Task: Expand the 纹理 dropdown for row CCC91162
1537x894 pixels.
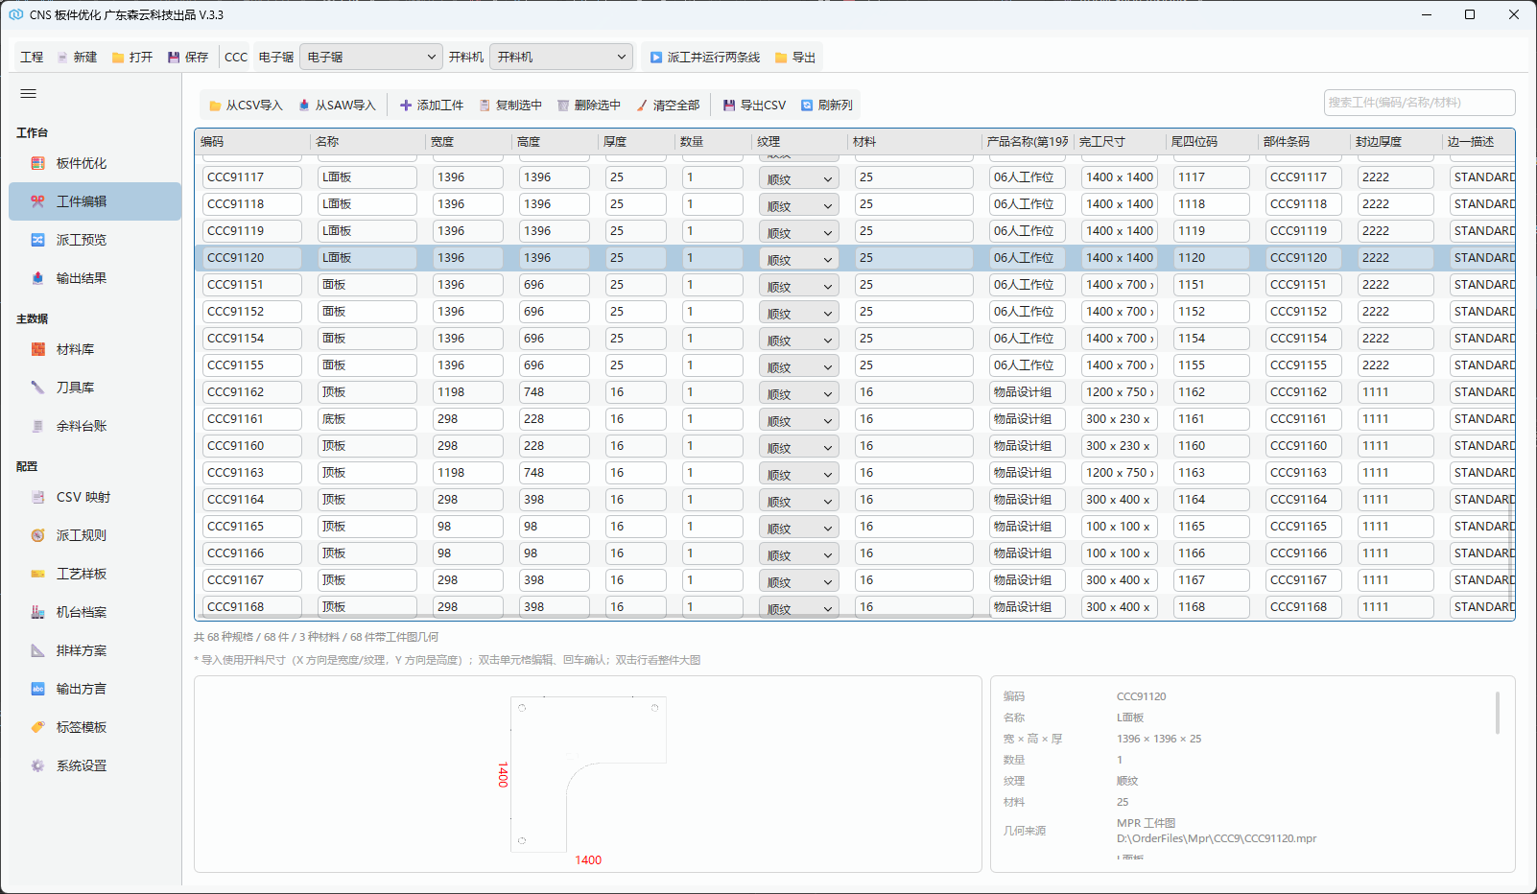Action: (x=798, y=393)
